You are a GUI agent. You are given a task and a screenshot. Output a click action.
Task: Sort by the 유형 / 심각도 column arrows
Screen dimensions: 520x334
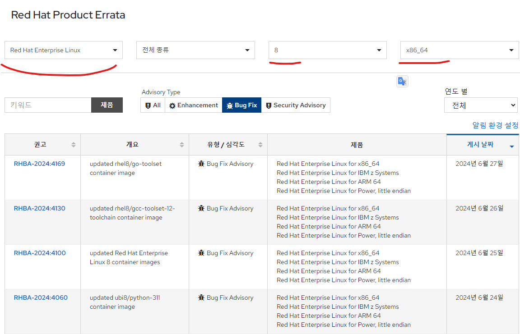(x=260, y=145)
